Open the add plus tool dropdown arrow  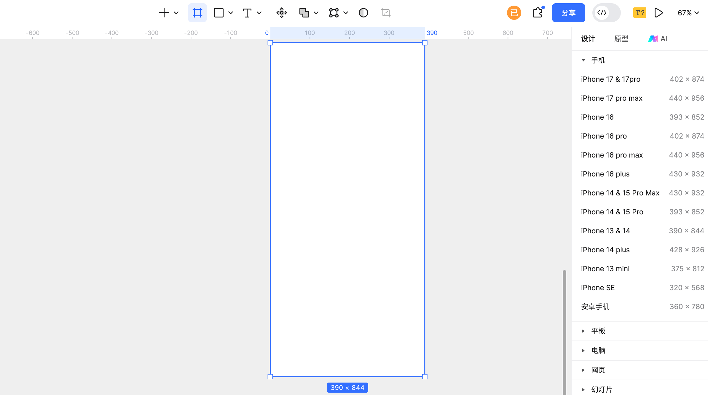176,13
